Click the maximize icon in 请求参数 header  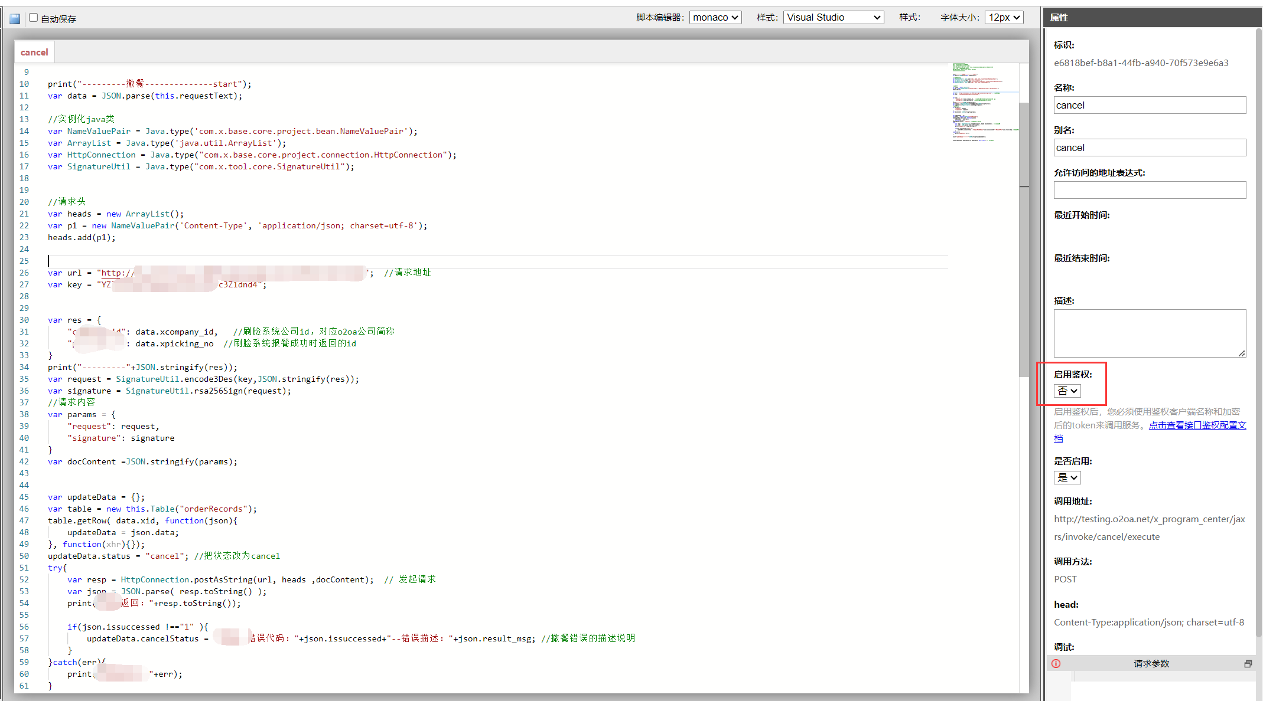click(1248, 664)
